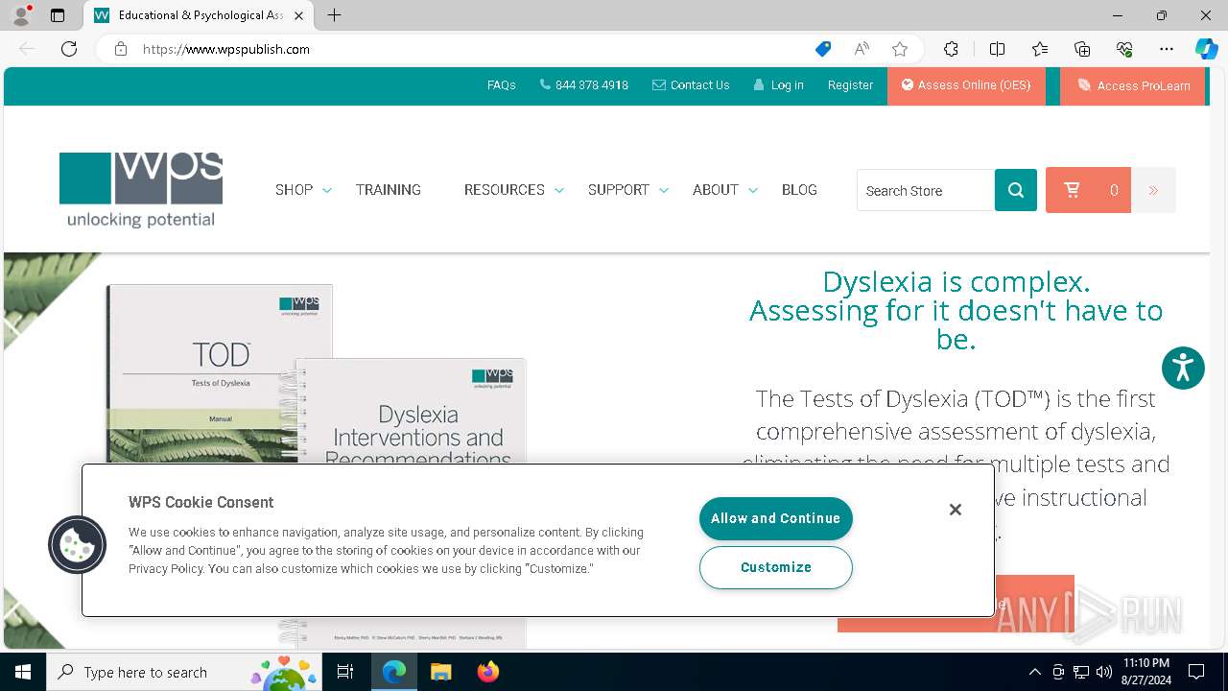Click the "Dyslexia is complex." heading
The image size is (1228, 691).
pyautogui.click(x=956, y=282)
